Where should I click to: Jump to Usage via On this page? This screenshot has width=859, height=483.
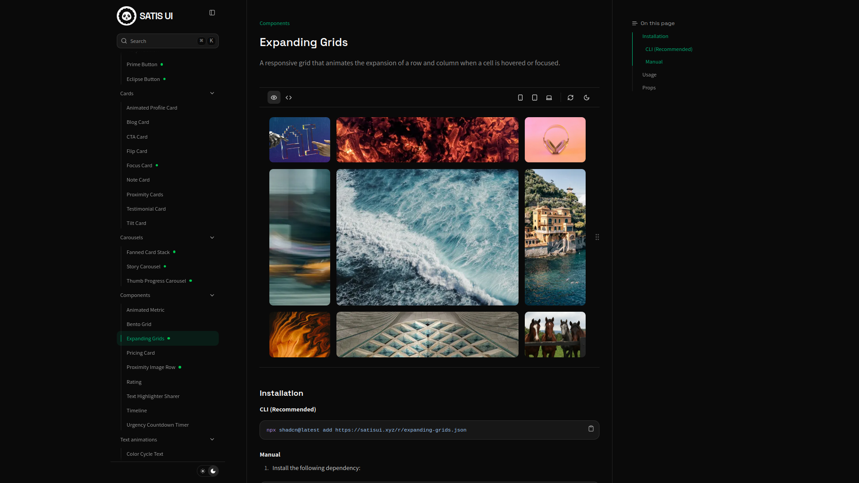pos(649,74)
